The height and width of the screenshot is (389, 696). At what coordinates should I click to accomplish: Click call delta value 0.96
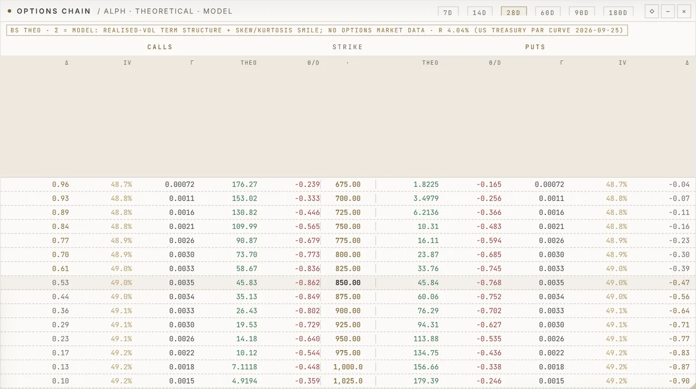coord(61,185)
